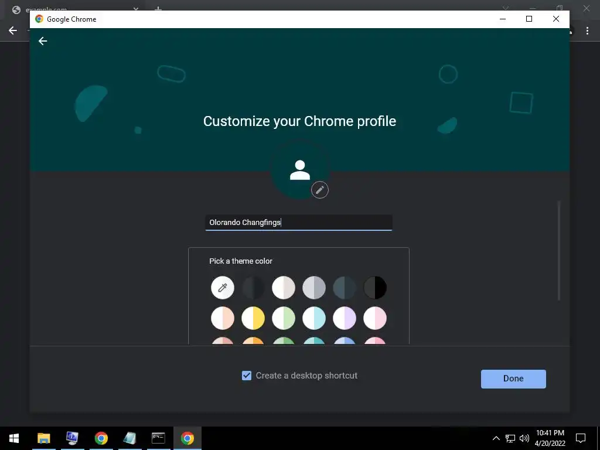This screenshot has height=450, width=600.
Task: Choose the light cyan theme swatch
Action: [x=314, y=318]
